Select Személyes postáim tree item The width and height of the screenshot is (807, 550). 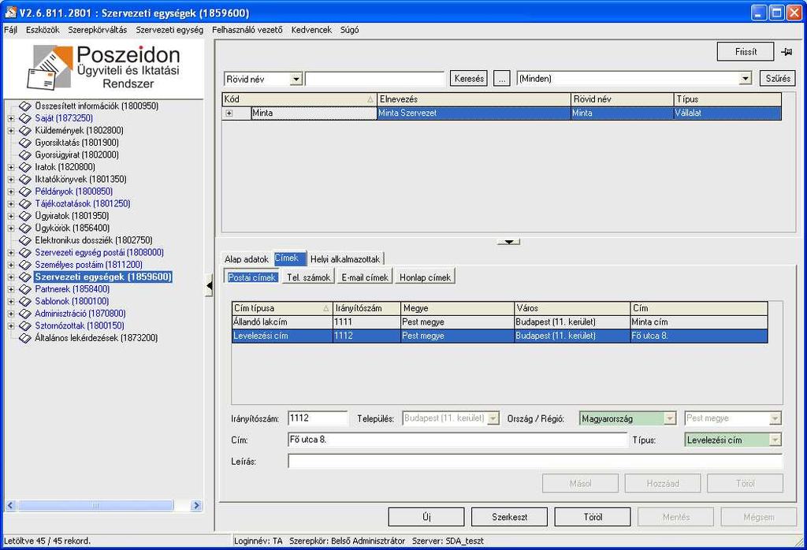(x=88, y=265)
